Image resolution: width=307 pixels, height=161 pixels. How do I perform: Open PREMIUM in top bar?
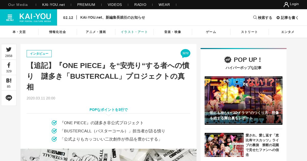pos(86,5)
